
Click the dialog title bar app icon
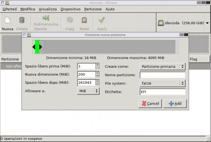29,35
